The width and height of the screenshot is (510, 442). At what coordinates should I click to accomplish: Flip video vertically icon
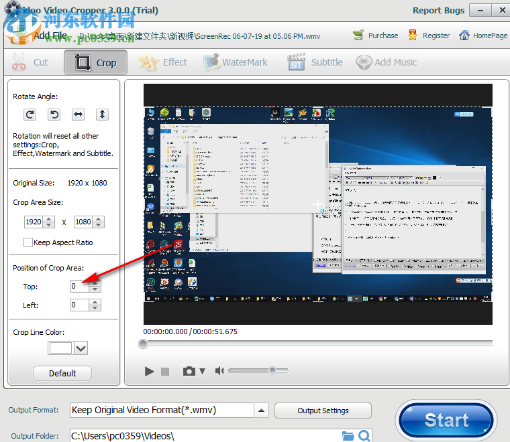[102, 115]
